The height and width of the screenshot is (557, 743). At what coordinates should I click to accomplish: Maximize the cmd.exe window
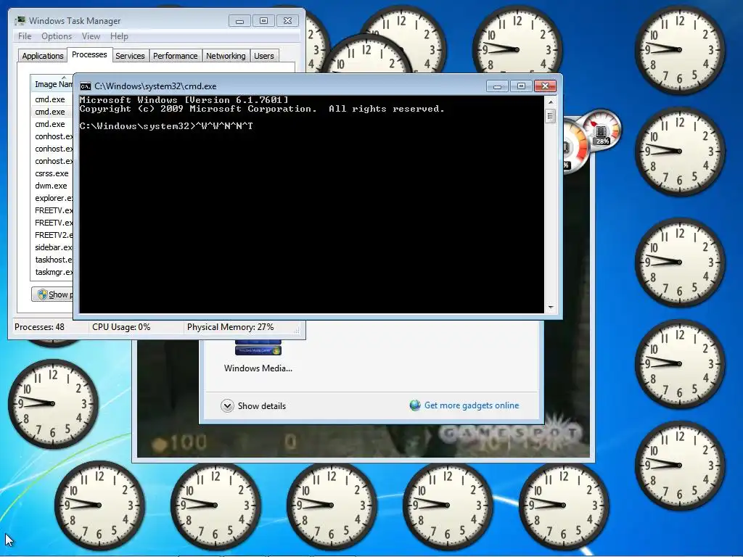coord(521,86)
